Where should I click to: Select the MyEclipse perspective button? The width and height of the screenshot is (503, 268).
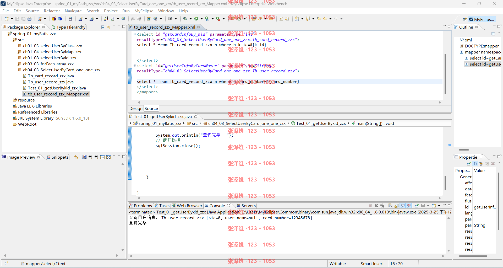[482, 19]
